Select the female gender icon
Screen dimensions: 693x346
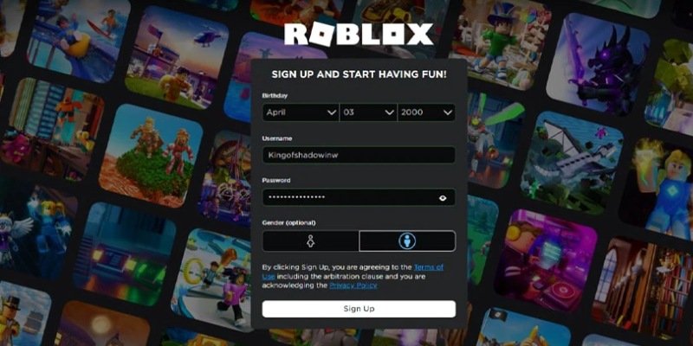coord(310,241)
